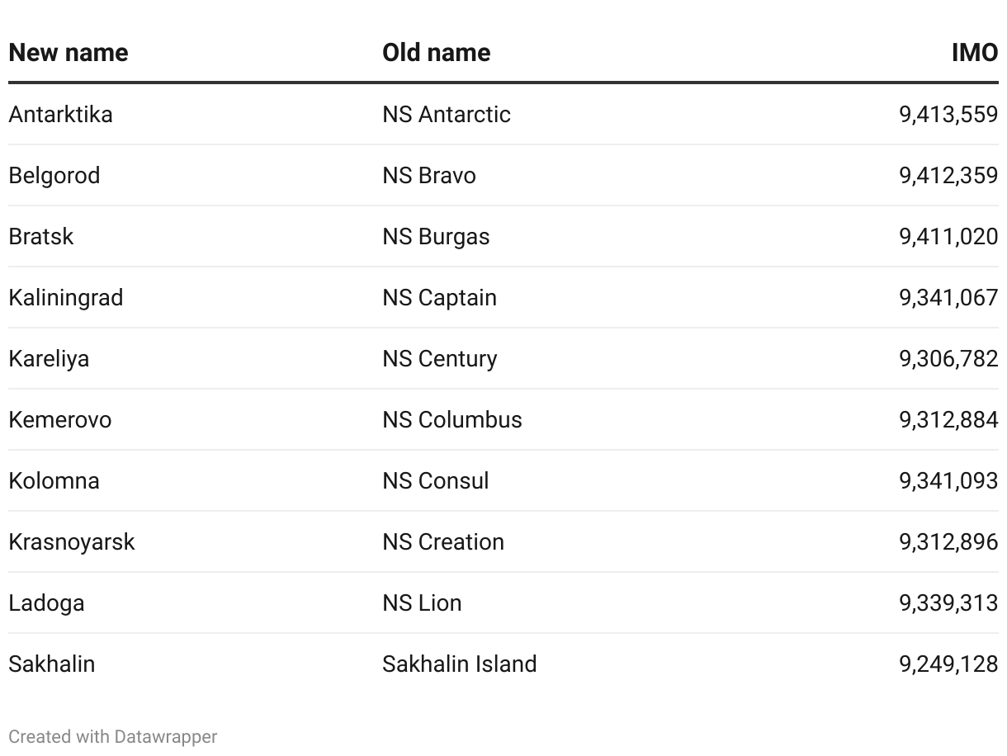Click the NS Columbus cell
The width and height of the screenshot is (1007, 756).
pos(452,419)
